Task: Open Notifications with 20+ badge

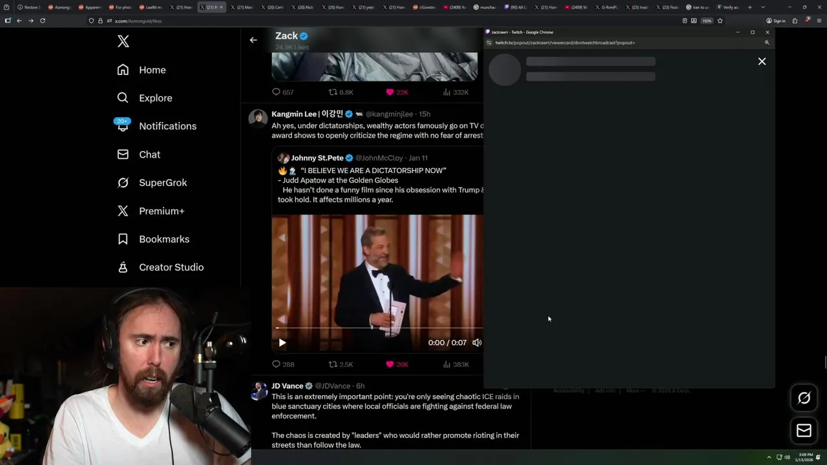Action: (156, 126)
